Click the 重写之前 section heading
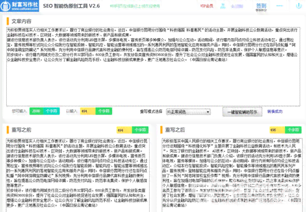Image resolution: width=306 pixels, height=212 pixels. coord(21,130)
